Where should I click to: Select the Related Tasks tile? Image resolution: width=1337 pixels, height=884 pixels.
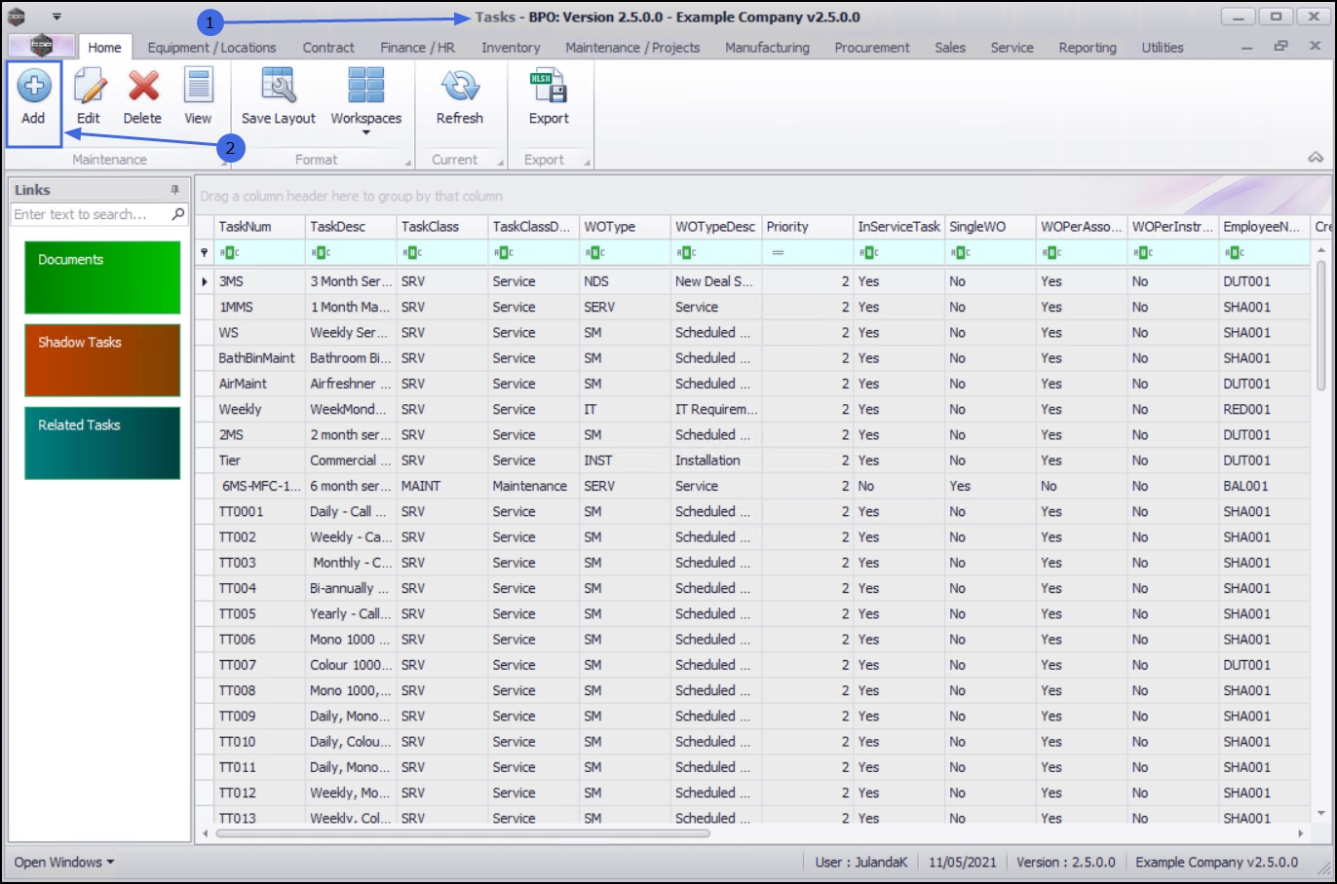pos(102,443)
